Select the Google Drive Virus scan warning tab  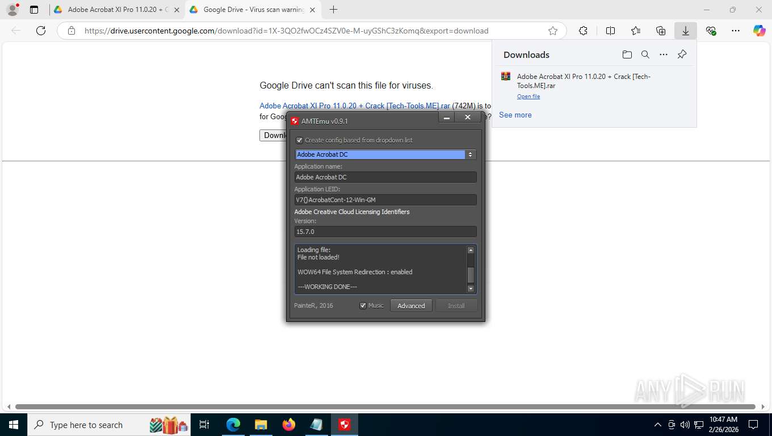(254, 10)
